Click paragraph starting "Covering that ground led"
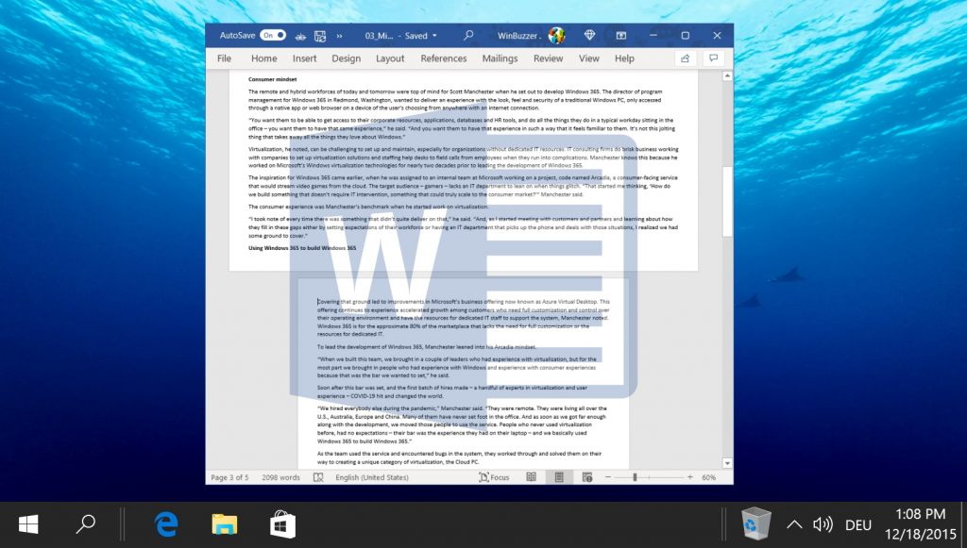Image resolution: width=967 pixels, height=548 pixels. pyautogui.click(x=463, y=318)
